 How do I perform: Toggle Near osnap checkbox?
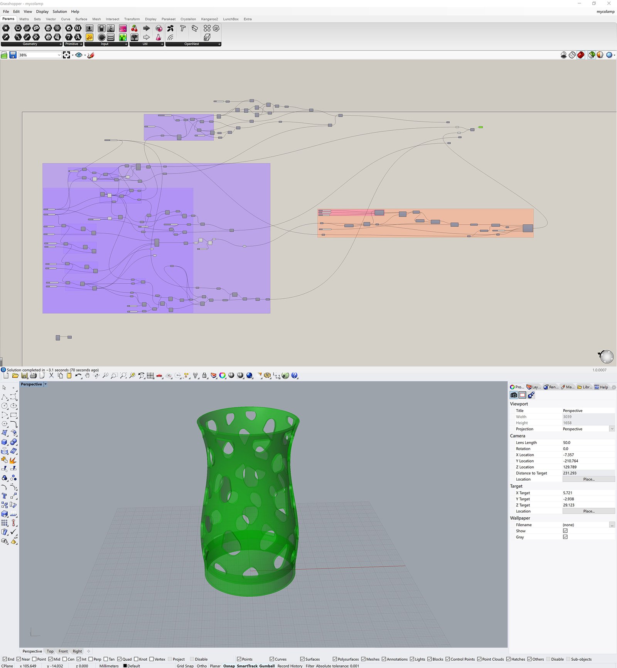[19, 659]
